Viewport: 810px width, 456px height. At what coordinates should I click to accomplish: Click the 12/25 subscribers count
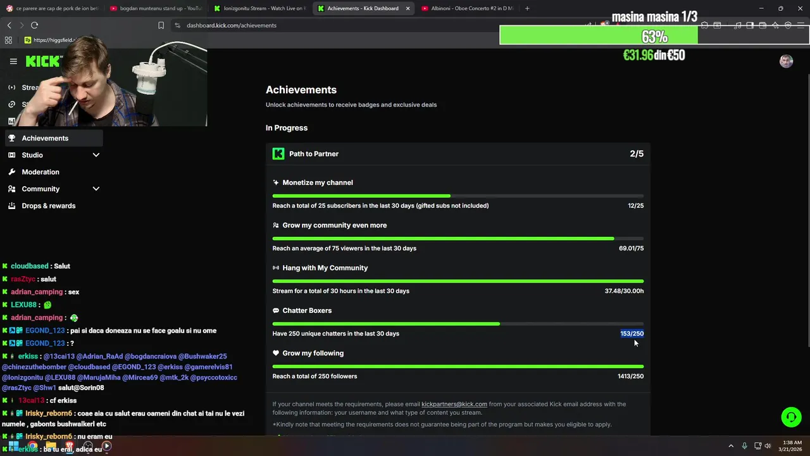point(635,206)
